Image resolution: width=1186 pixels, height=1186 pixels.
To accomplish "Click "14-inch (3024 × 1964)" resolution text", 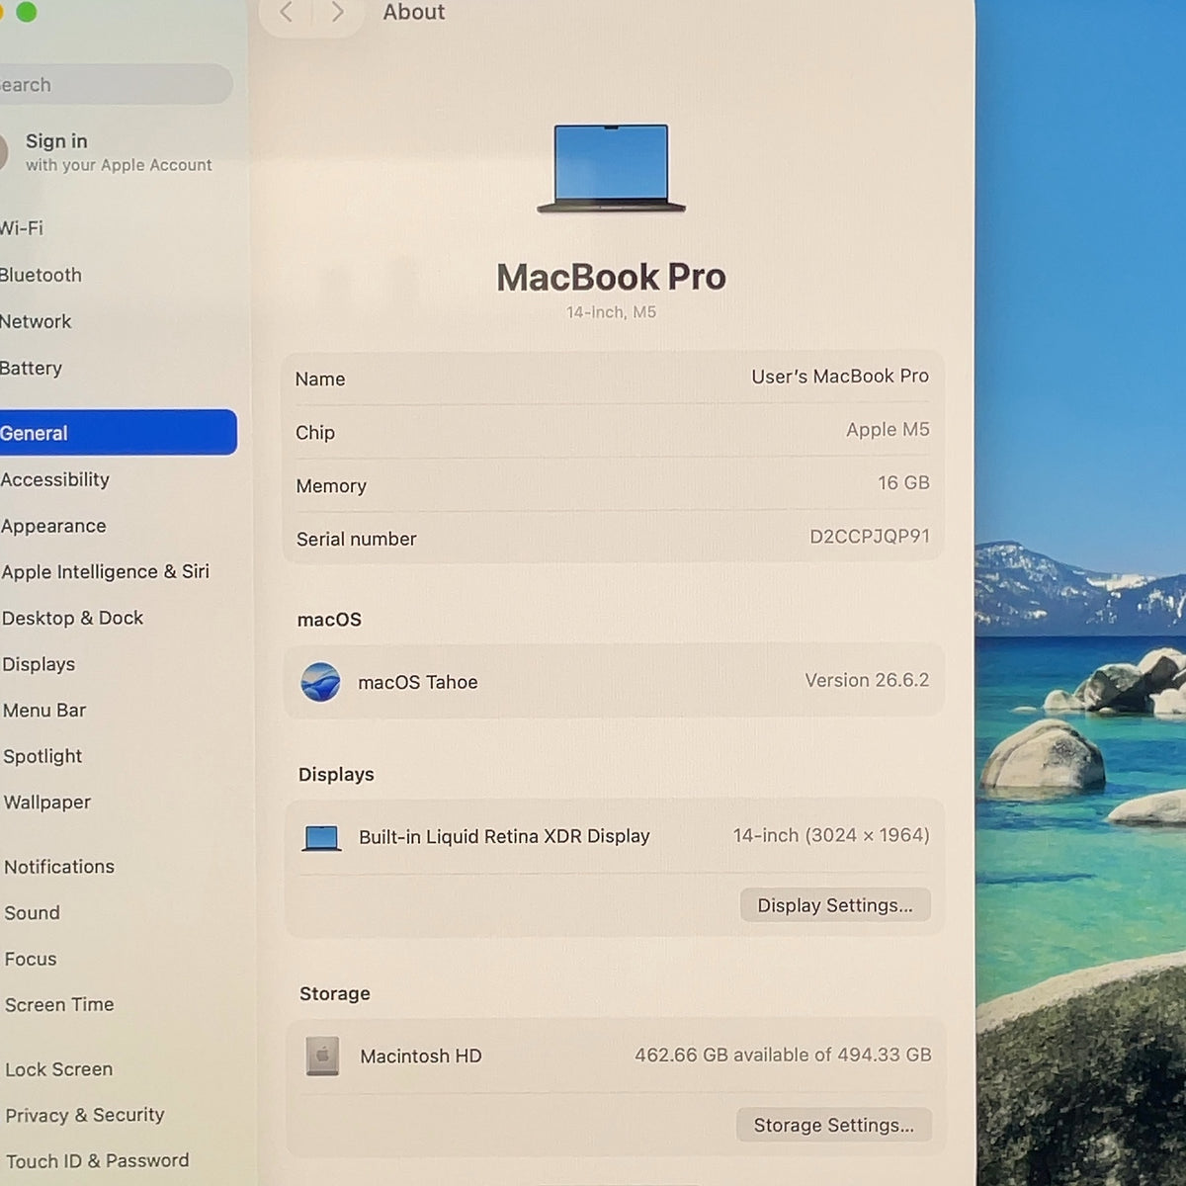I will pos(831,835).
